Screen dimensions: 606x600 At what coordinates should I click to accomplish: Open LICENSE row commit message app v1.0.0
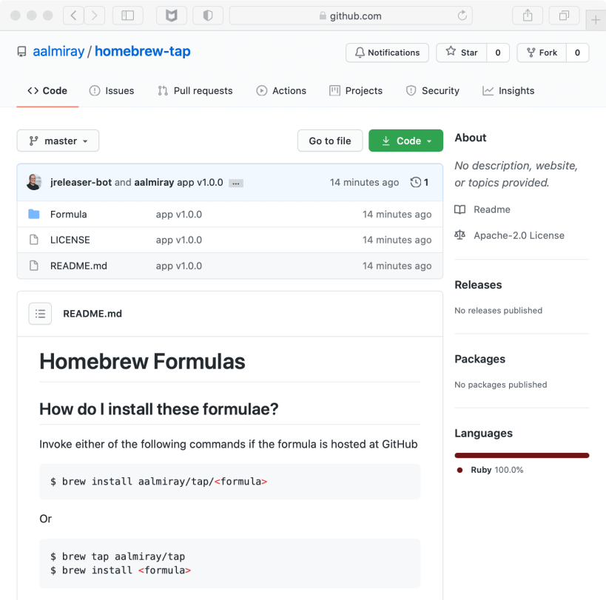click(179, 240)
